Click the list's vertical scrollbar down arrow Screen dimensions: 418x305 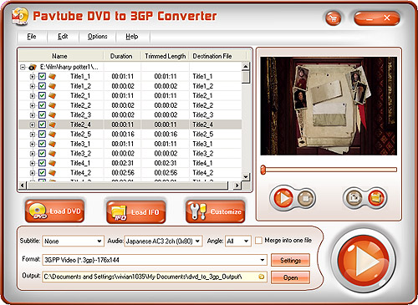tap(245, 176)
